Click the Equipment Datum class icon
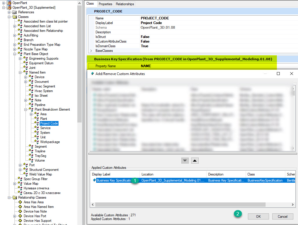This screenshot has width=298, height=225. pos(25,63)
